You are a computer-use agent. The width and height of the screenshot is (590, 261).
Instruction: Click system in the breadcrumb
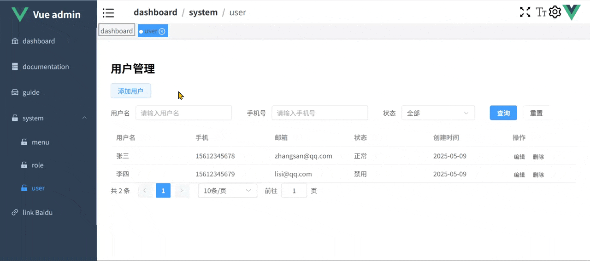[x=203, y=12]
